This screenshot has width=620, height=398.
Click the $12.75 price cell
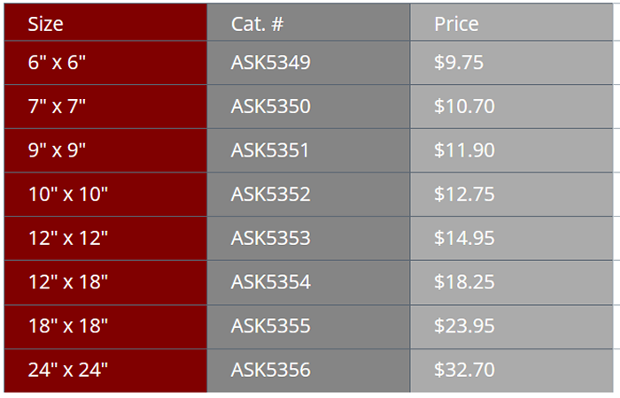pyautogui.click(x=464, y=195)
